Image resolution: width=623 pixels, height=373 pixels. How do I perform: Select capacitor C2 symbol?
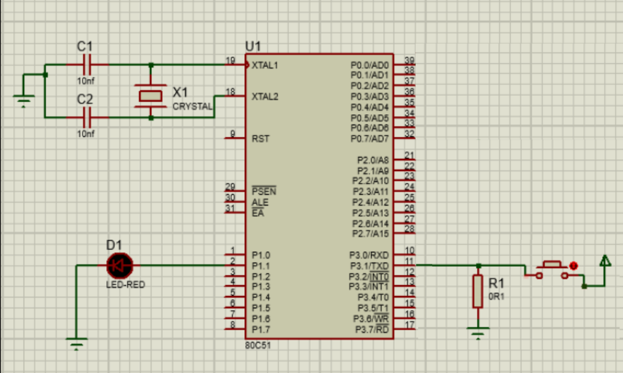pos(87,118)
